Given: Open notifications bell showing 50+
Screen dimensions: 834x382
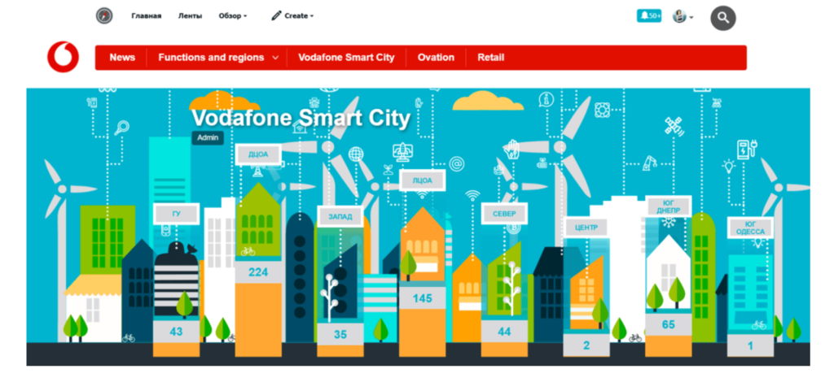Looking at the screenshot, I should click(649, 16).
